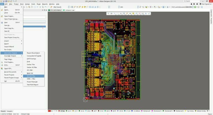
Task: Click the LS current layer color swatch
Action: tap(50, 111)
